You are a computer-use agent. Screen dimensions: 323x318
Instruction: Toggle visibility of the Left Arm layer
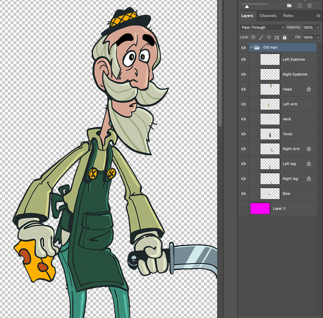click(243, 104)
